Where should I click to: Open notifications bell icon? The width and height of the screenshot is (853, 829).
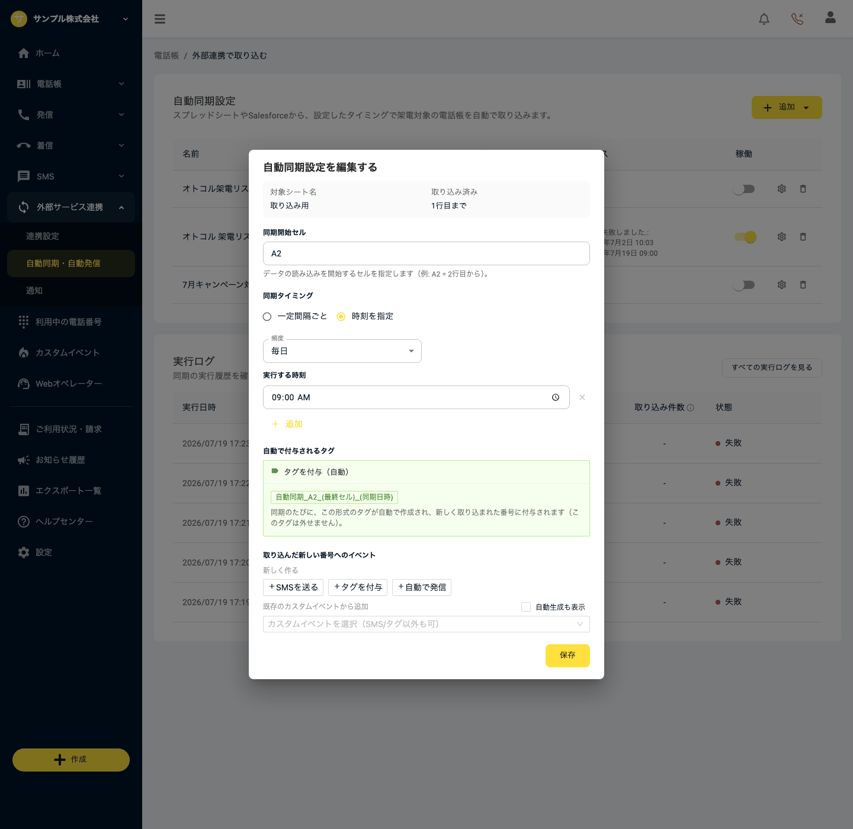tap(764, 19)
